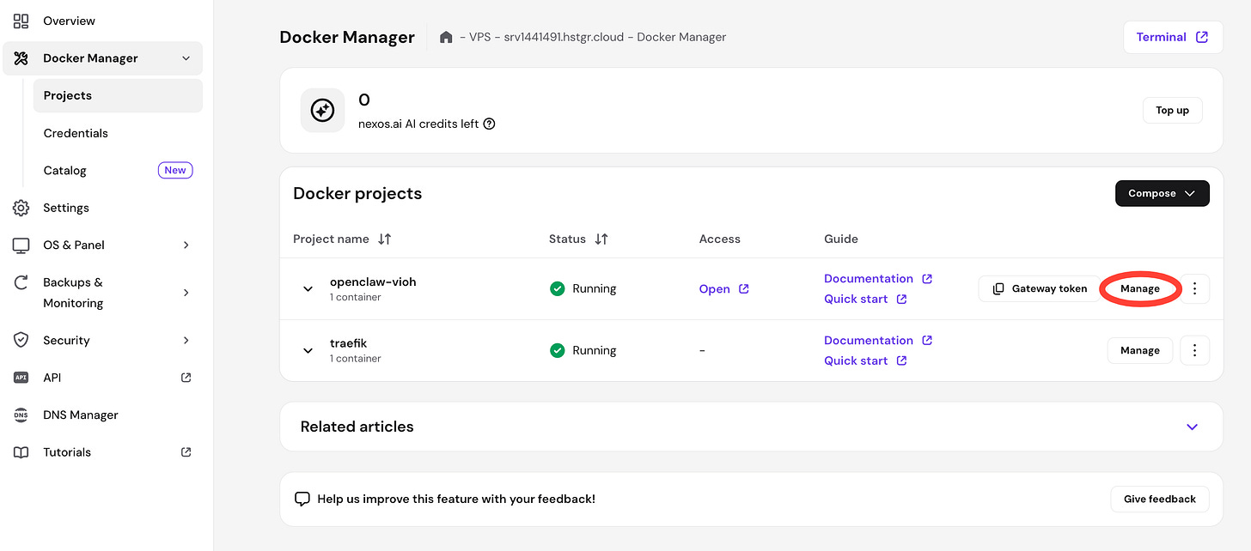Click the Top up button
This screenshot has width=1251, height=551.
click(x=1172, y=111)
